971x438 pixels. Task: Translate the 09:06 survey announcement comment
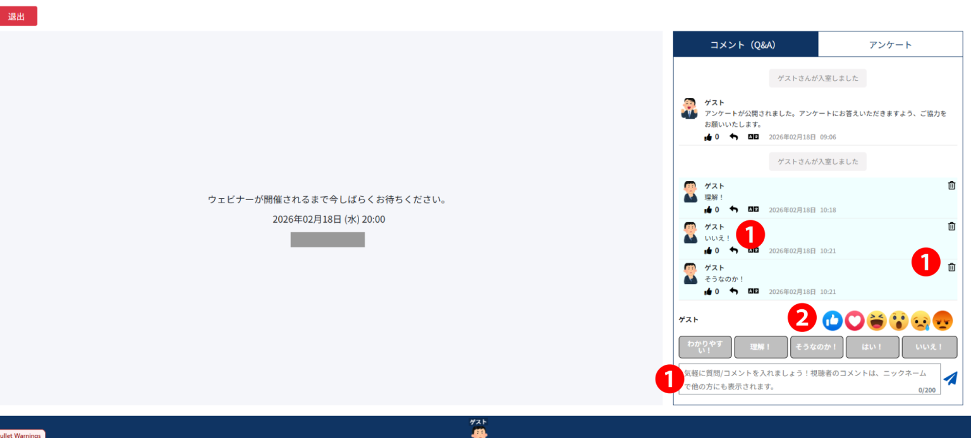[x=753, y=137]
